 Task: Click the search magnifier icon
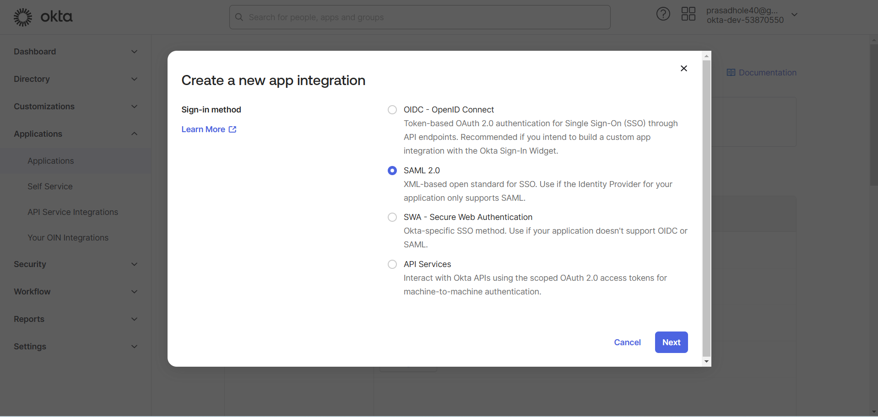point(239,17)
